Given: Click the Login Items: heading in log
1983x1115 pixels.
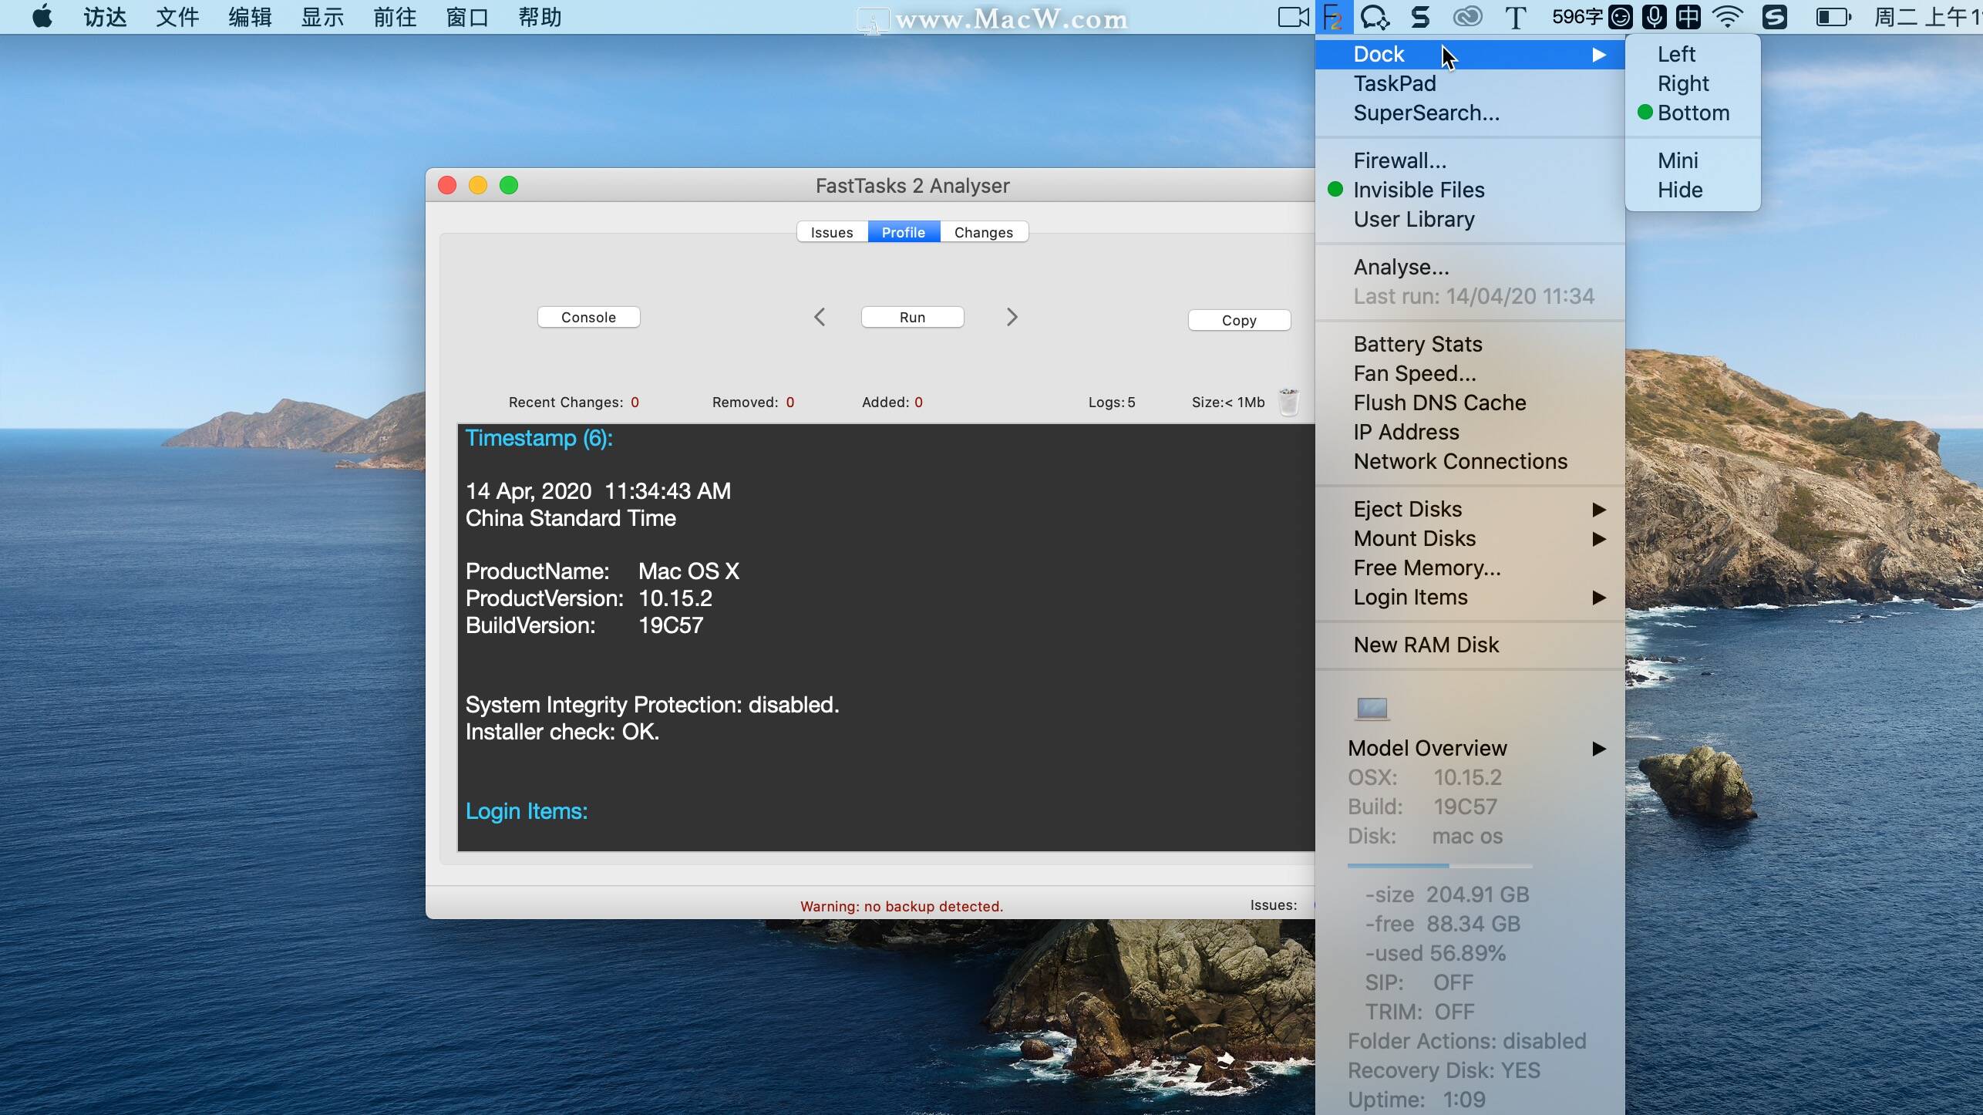Looking at the screenshot, I should coord(527,811).
